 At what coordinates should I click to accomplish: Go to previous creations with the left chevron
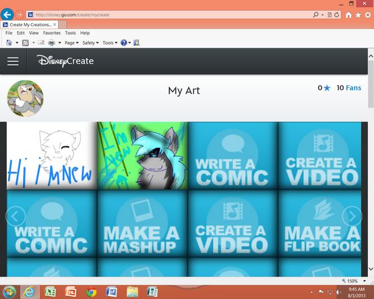(16, 216)
